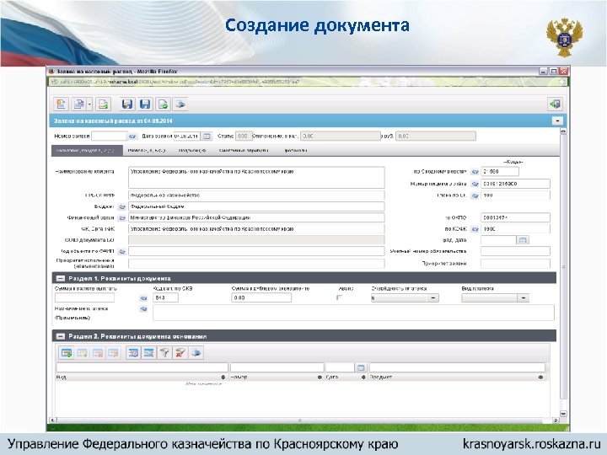Open the calendar icon next to Дата заявки
607x455 pixels.
(x=207, y=136)
